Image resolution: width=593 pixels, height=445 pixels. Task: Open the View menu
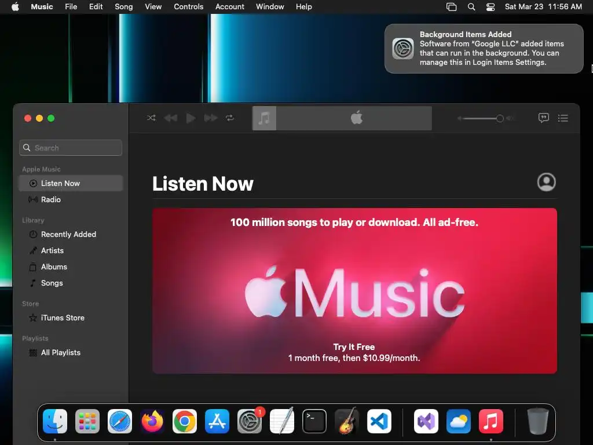point(153,7)
